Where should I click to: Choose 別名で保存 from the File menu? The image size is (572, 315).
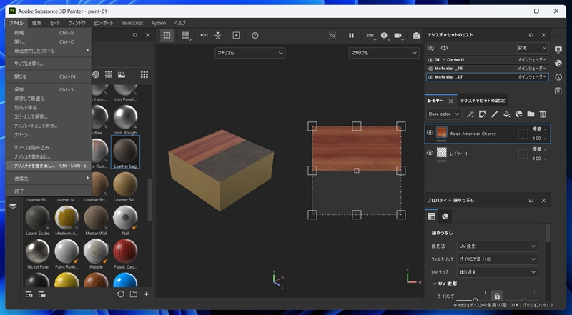(49, 108)
